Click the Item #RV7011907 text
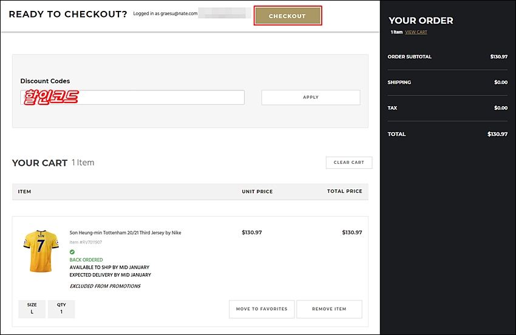Screen dimensions: 516x335 click(x=86, y=242)
